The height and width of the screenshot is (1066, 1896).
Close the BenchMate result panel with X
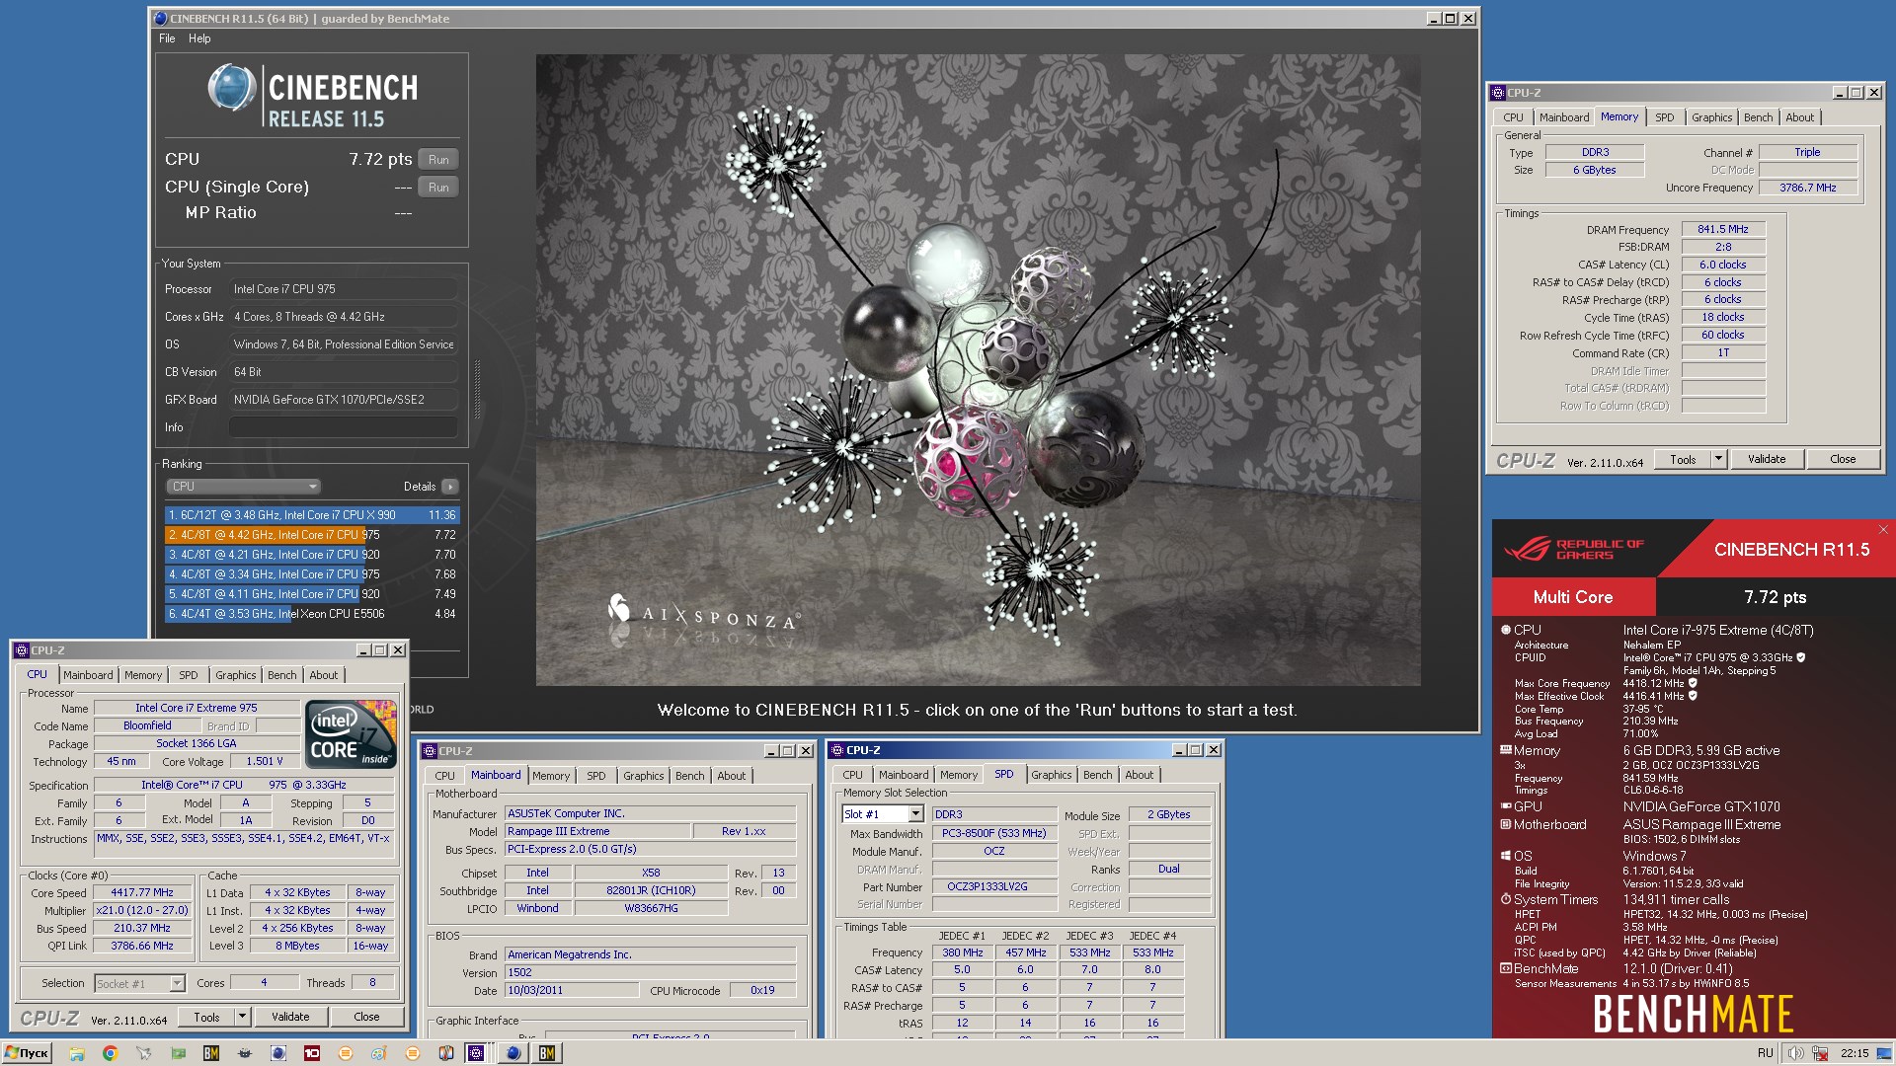pos(1883,530)
